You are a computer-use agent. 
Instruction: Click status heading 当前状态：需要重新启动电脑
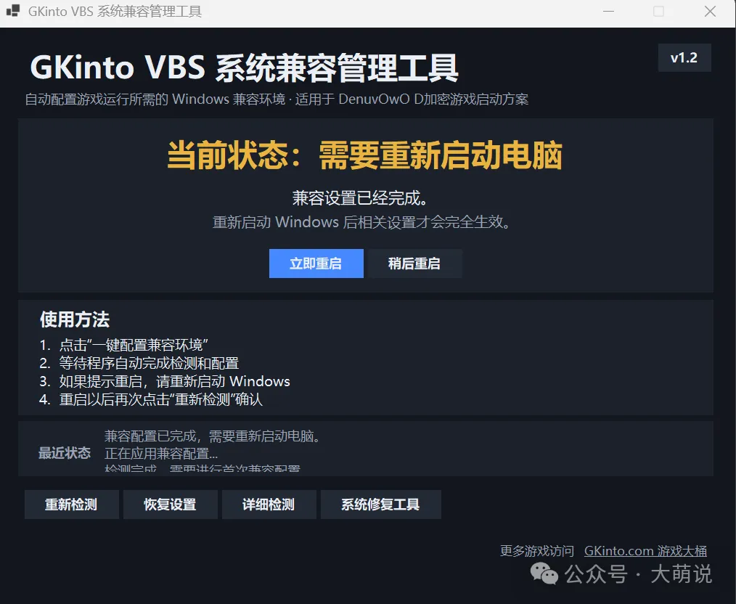click(x=364, y=155)
